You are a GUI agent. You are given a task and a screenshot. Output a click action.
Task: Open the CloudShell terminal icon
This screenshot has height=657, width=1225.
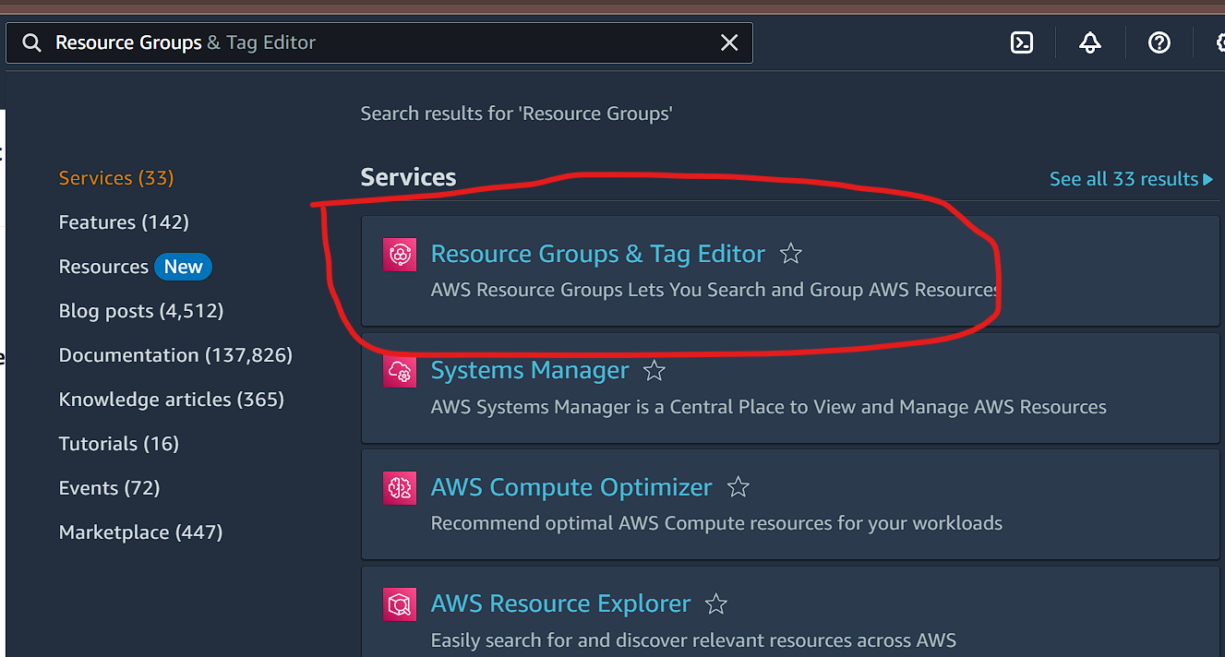pos(1022,42)
